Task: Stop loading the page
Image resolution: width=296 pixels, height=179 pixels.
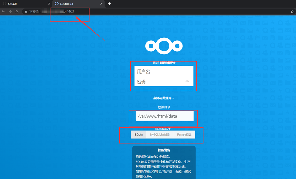Action: pyautogui.click(x=17, y=12)
